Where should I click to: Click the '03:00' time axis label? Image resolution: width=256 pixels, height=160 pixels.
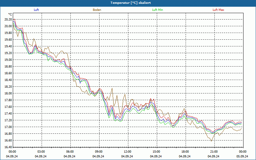click(41, 152)
